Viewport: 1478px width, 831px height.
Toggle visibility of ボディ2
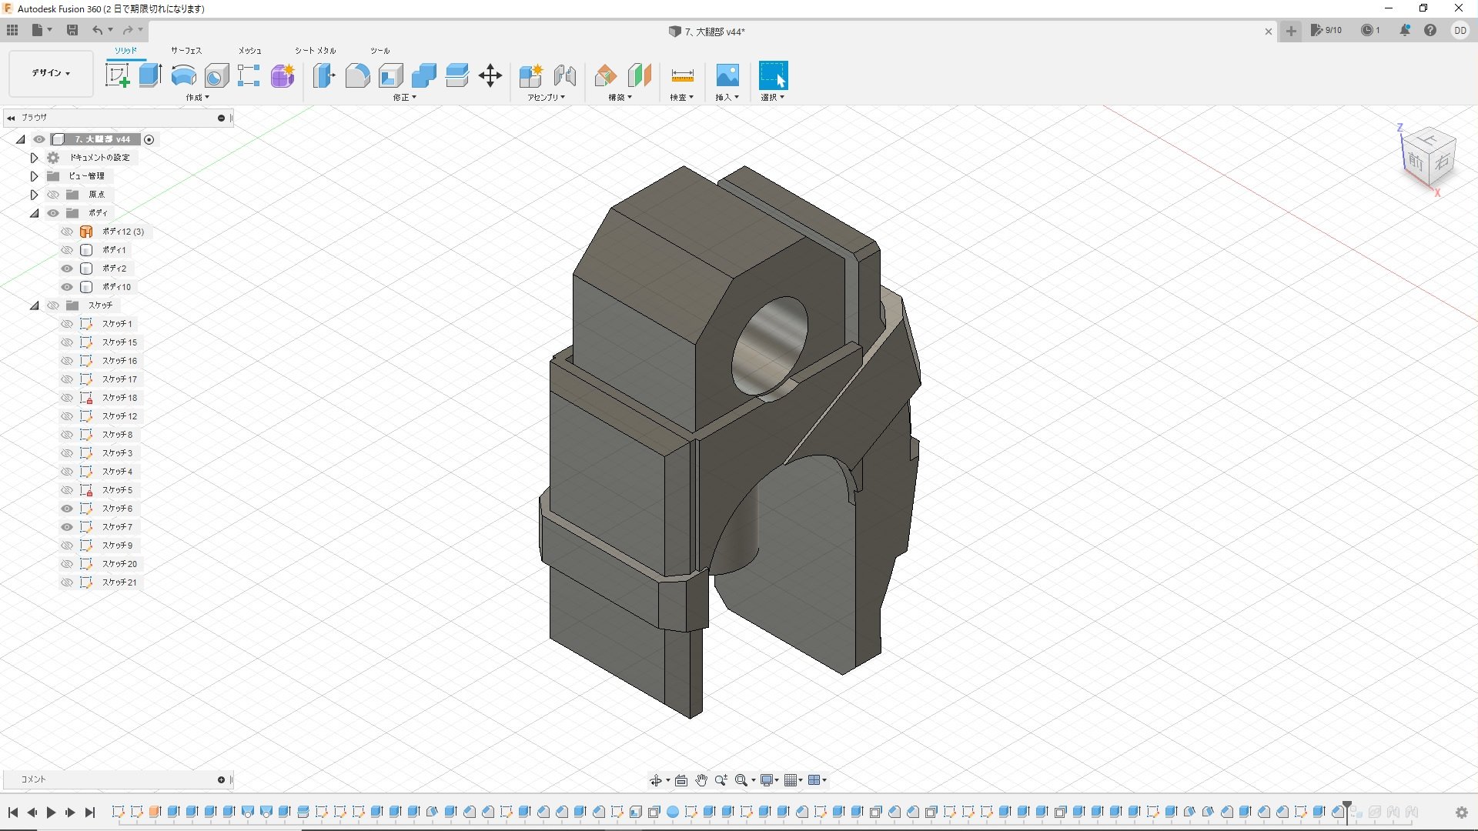pyautogui.click(x=67, y=269)
